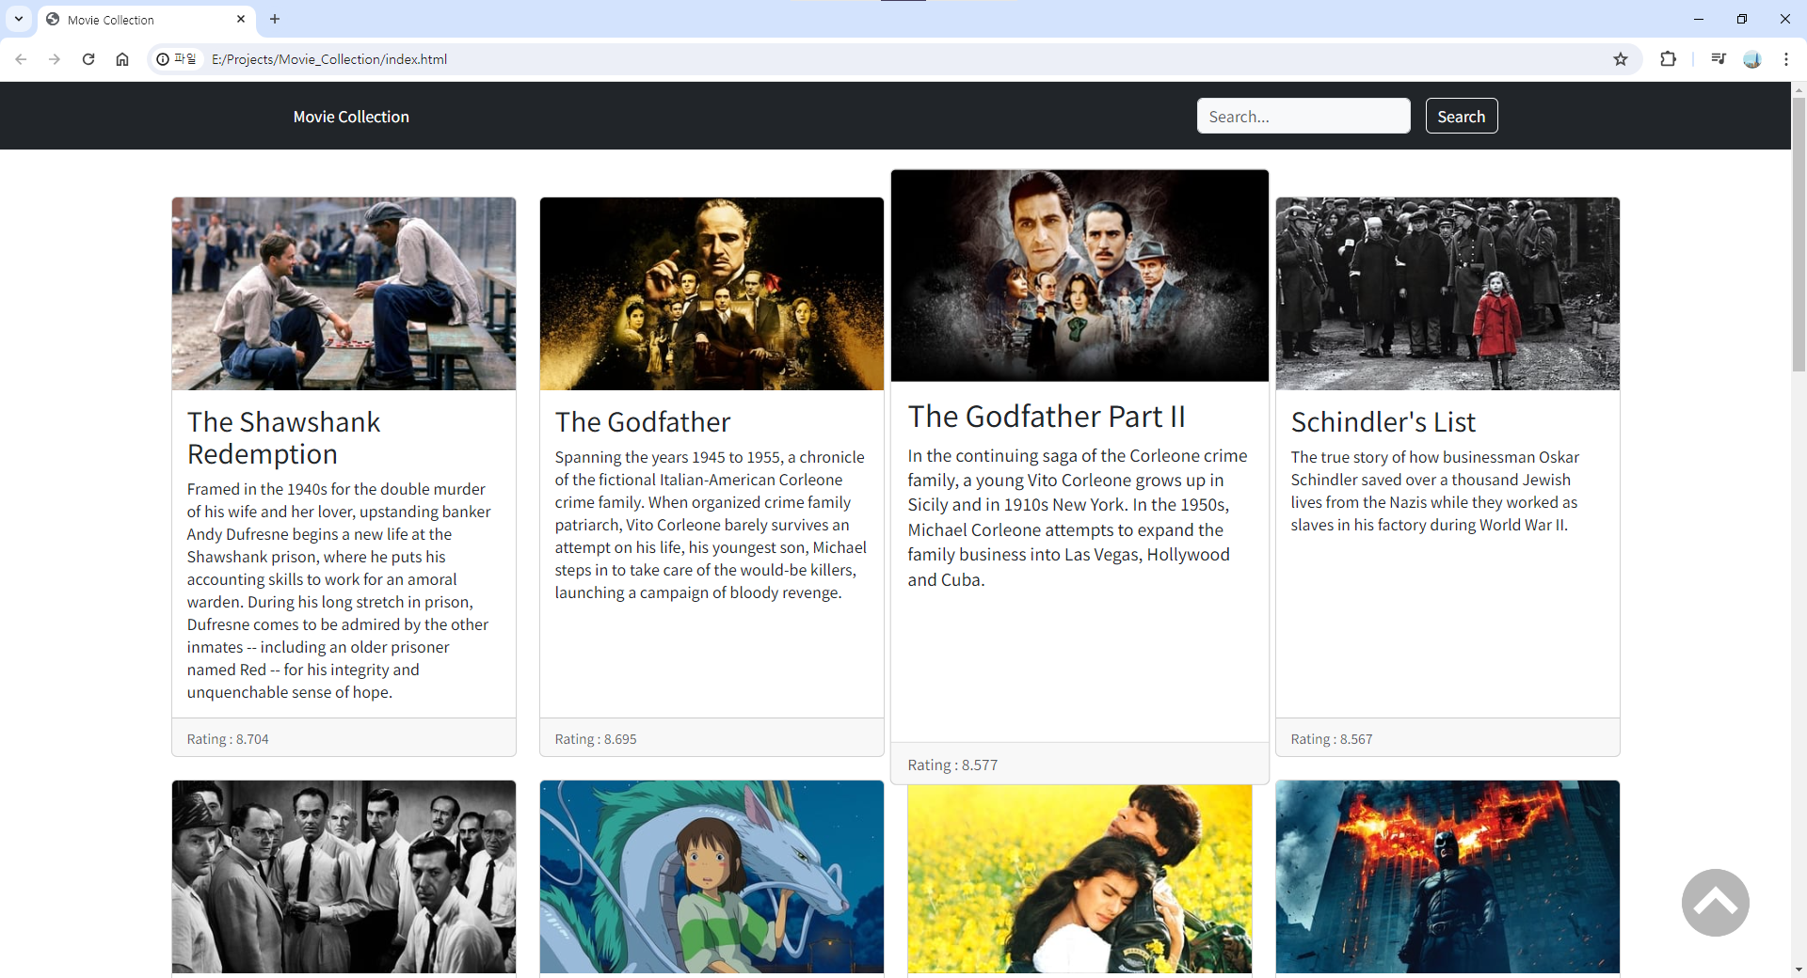Click the Spirited Away movie poster
Image resolution: width=1807 pixels, height=978 pixels.
click(712, 876)
